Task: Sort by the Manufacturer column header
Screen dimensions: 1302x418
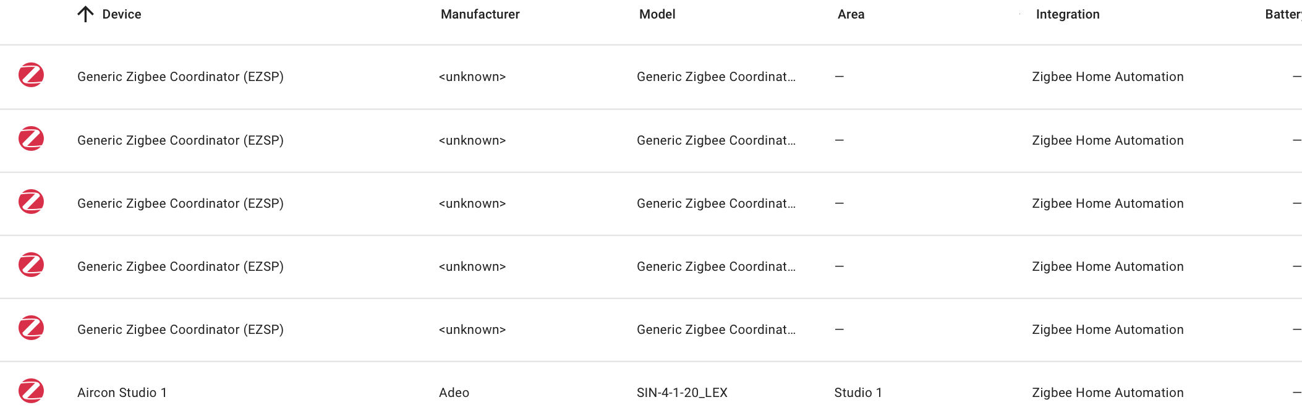Action: coord(480,14)
